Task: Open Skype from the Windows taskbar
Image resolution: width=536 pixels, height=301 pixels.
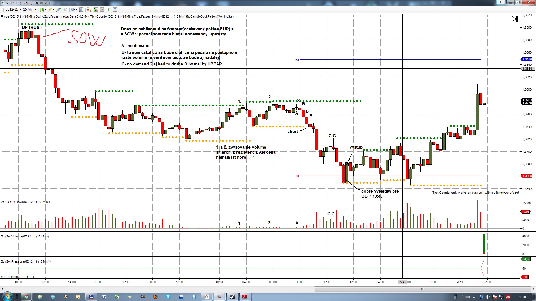Action: point(168,297)
